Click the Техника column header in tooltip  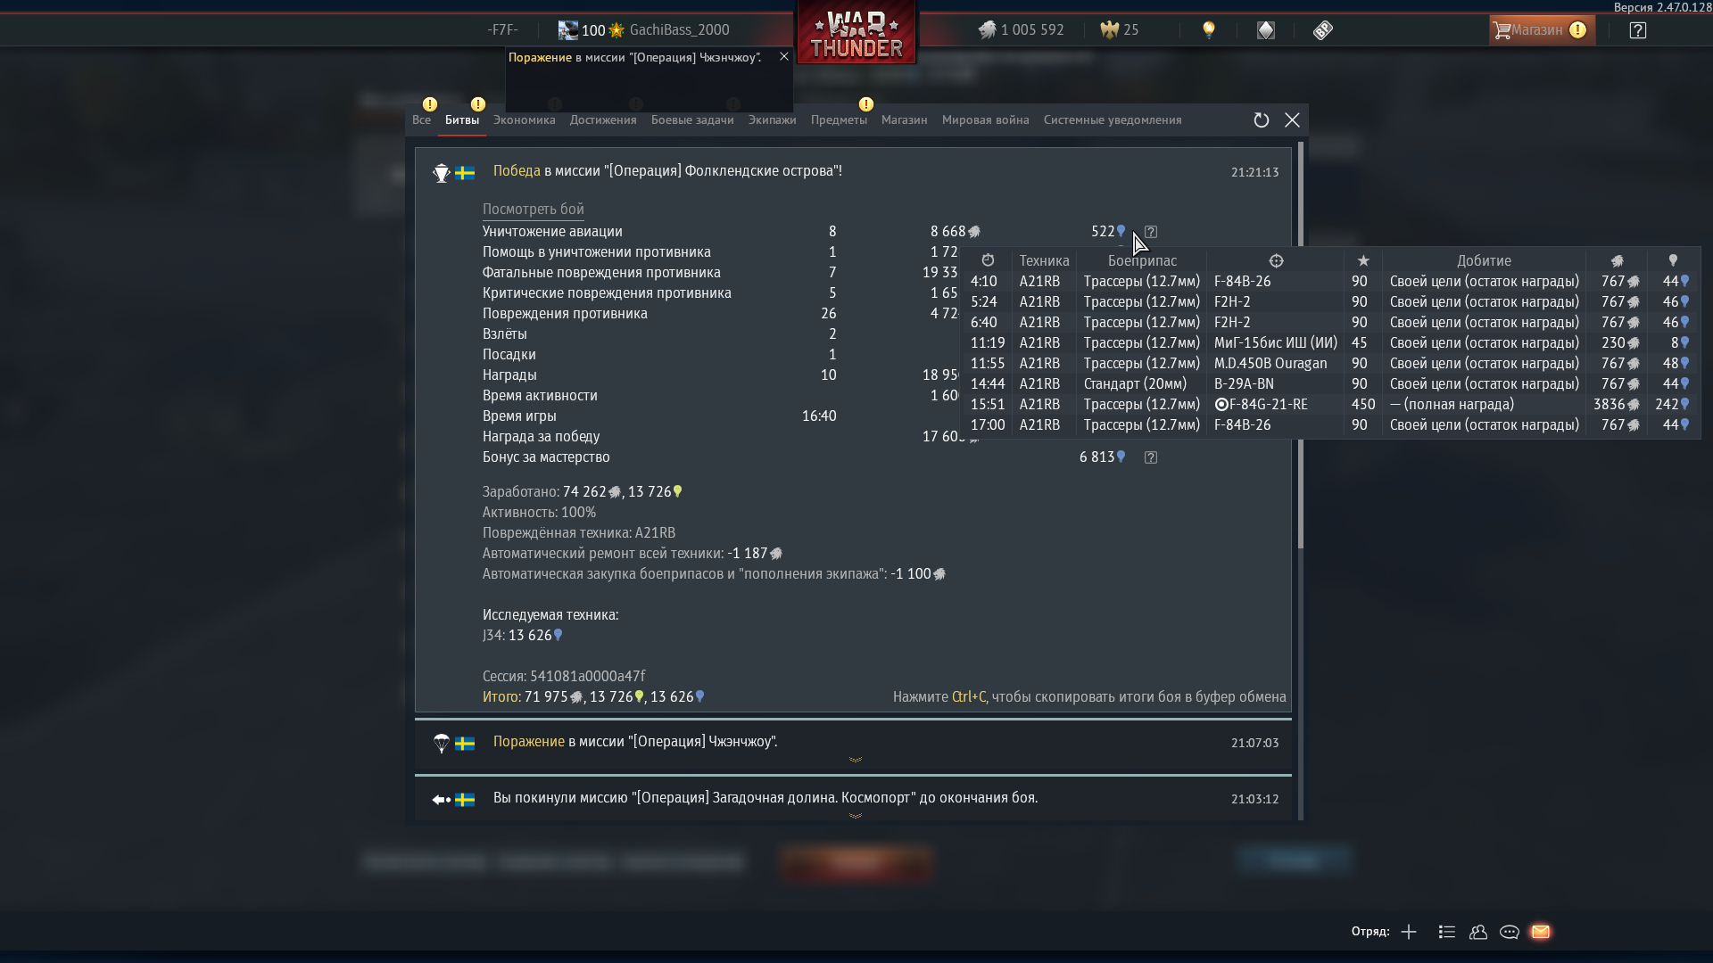point(1044,261)
